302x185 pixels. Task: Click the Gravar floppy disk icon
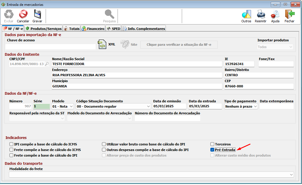tap(37, 14)
